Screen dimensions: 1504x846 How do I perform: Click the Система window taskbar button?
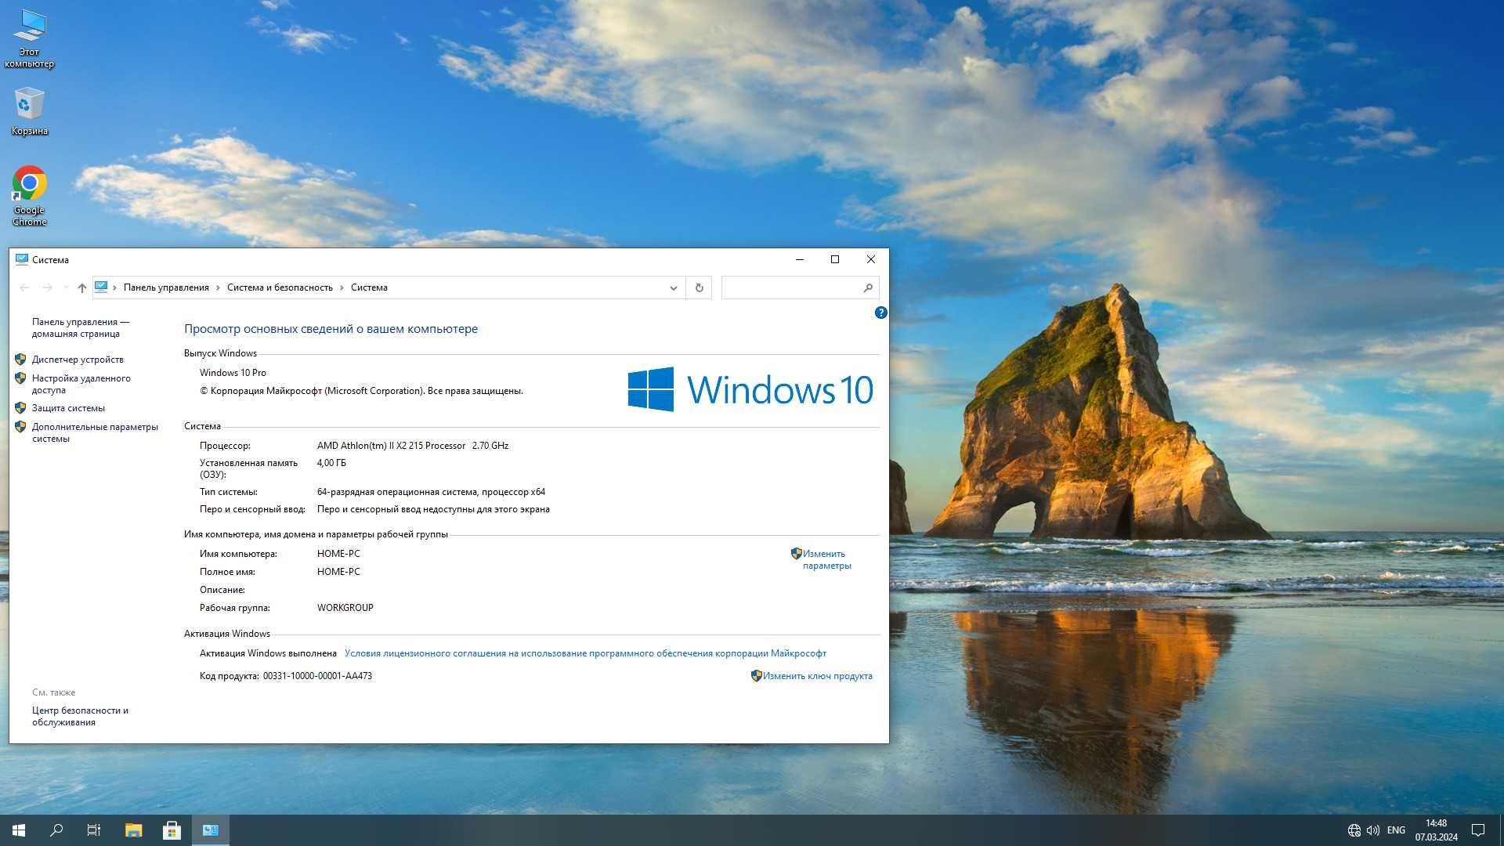211,830
